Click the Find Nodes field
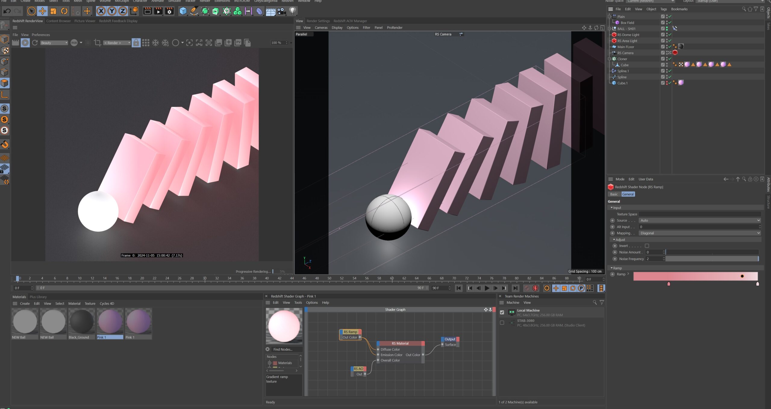 pos(286,349)
